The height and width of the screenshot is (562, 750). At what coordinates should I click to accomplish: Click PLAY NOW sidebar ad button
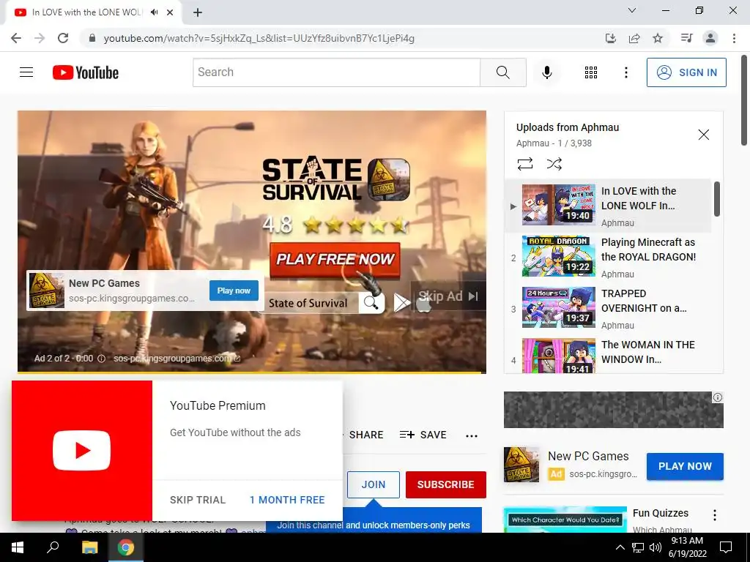(x=685, y=466)
